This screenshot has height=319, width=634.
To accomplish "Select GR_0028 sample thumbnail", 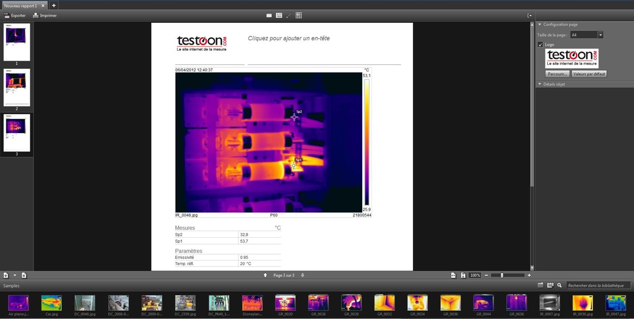I will coord(352,302).
